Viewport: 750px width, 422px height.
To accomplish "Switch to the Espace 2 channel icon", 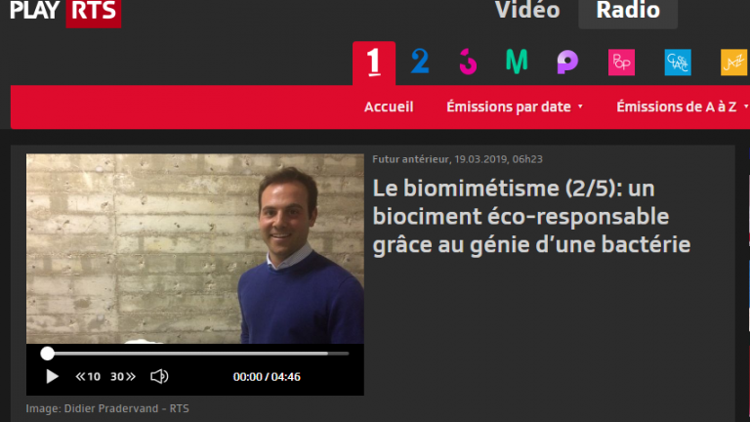I will coord(420,62).
